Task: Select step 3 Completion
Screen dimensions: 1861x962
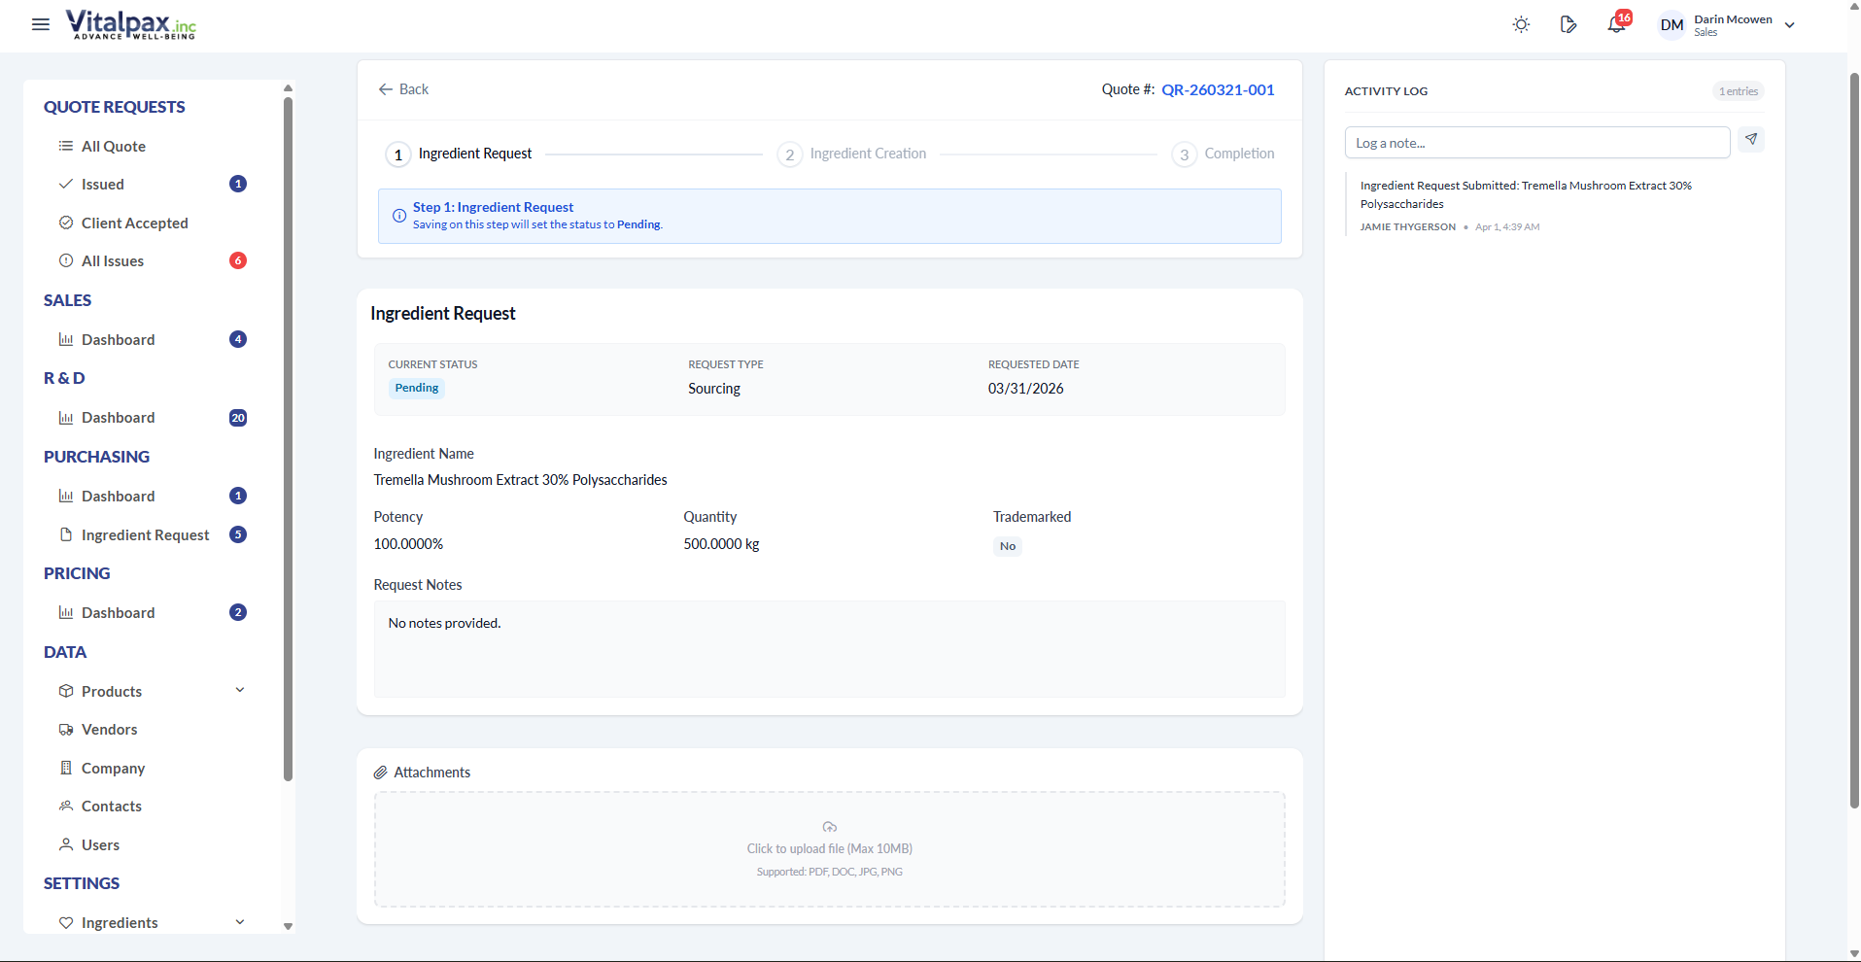Action: 1223,154
